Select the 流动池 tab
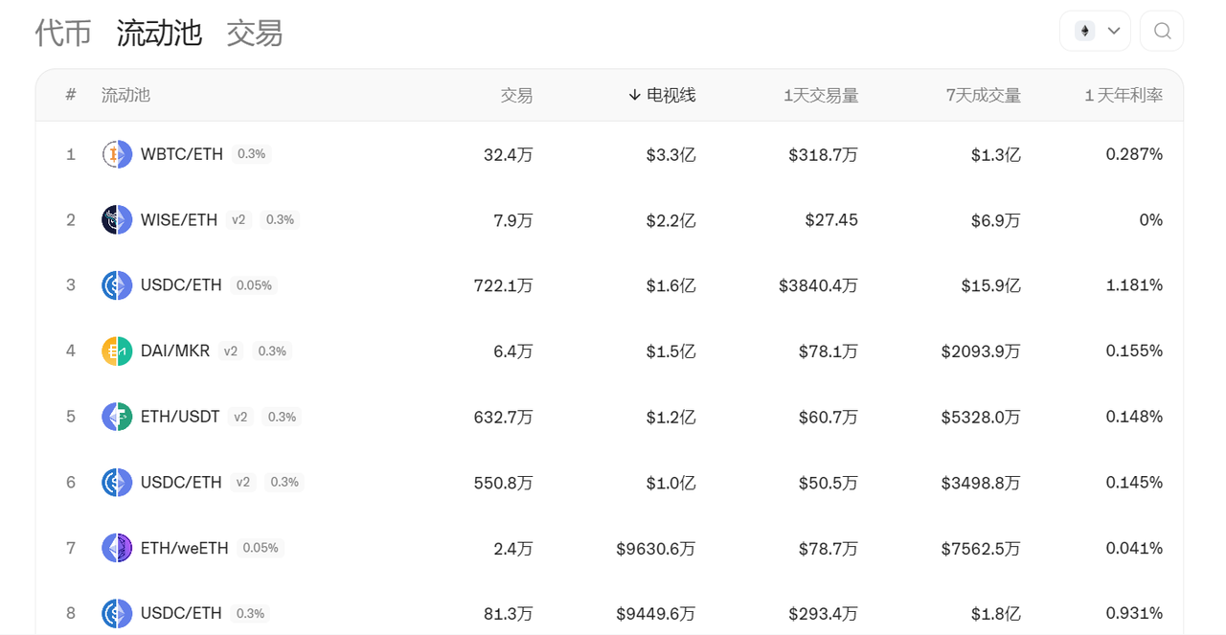The image size is (1226, 635). [x=159, y=33]
